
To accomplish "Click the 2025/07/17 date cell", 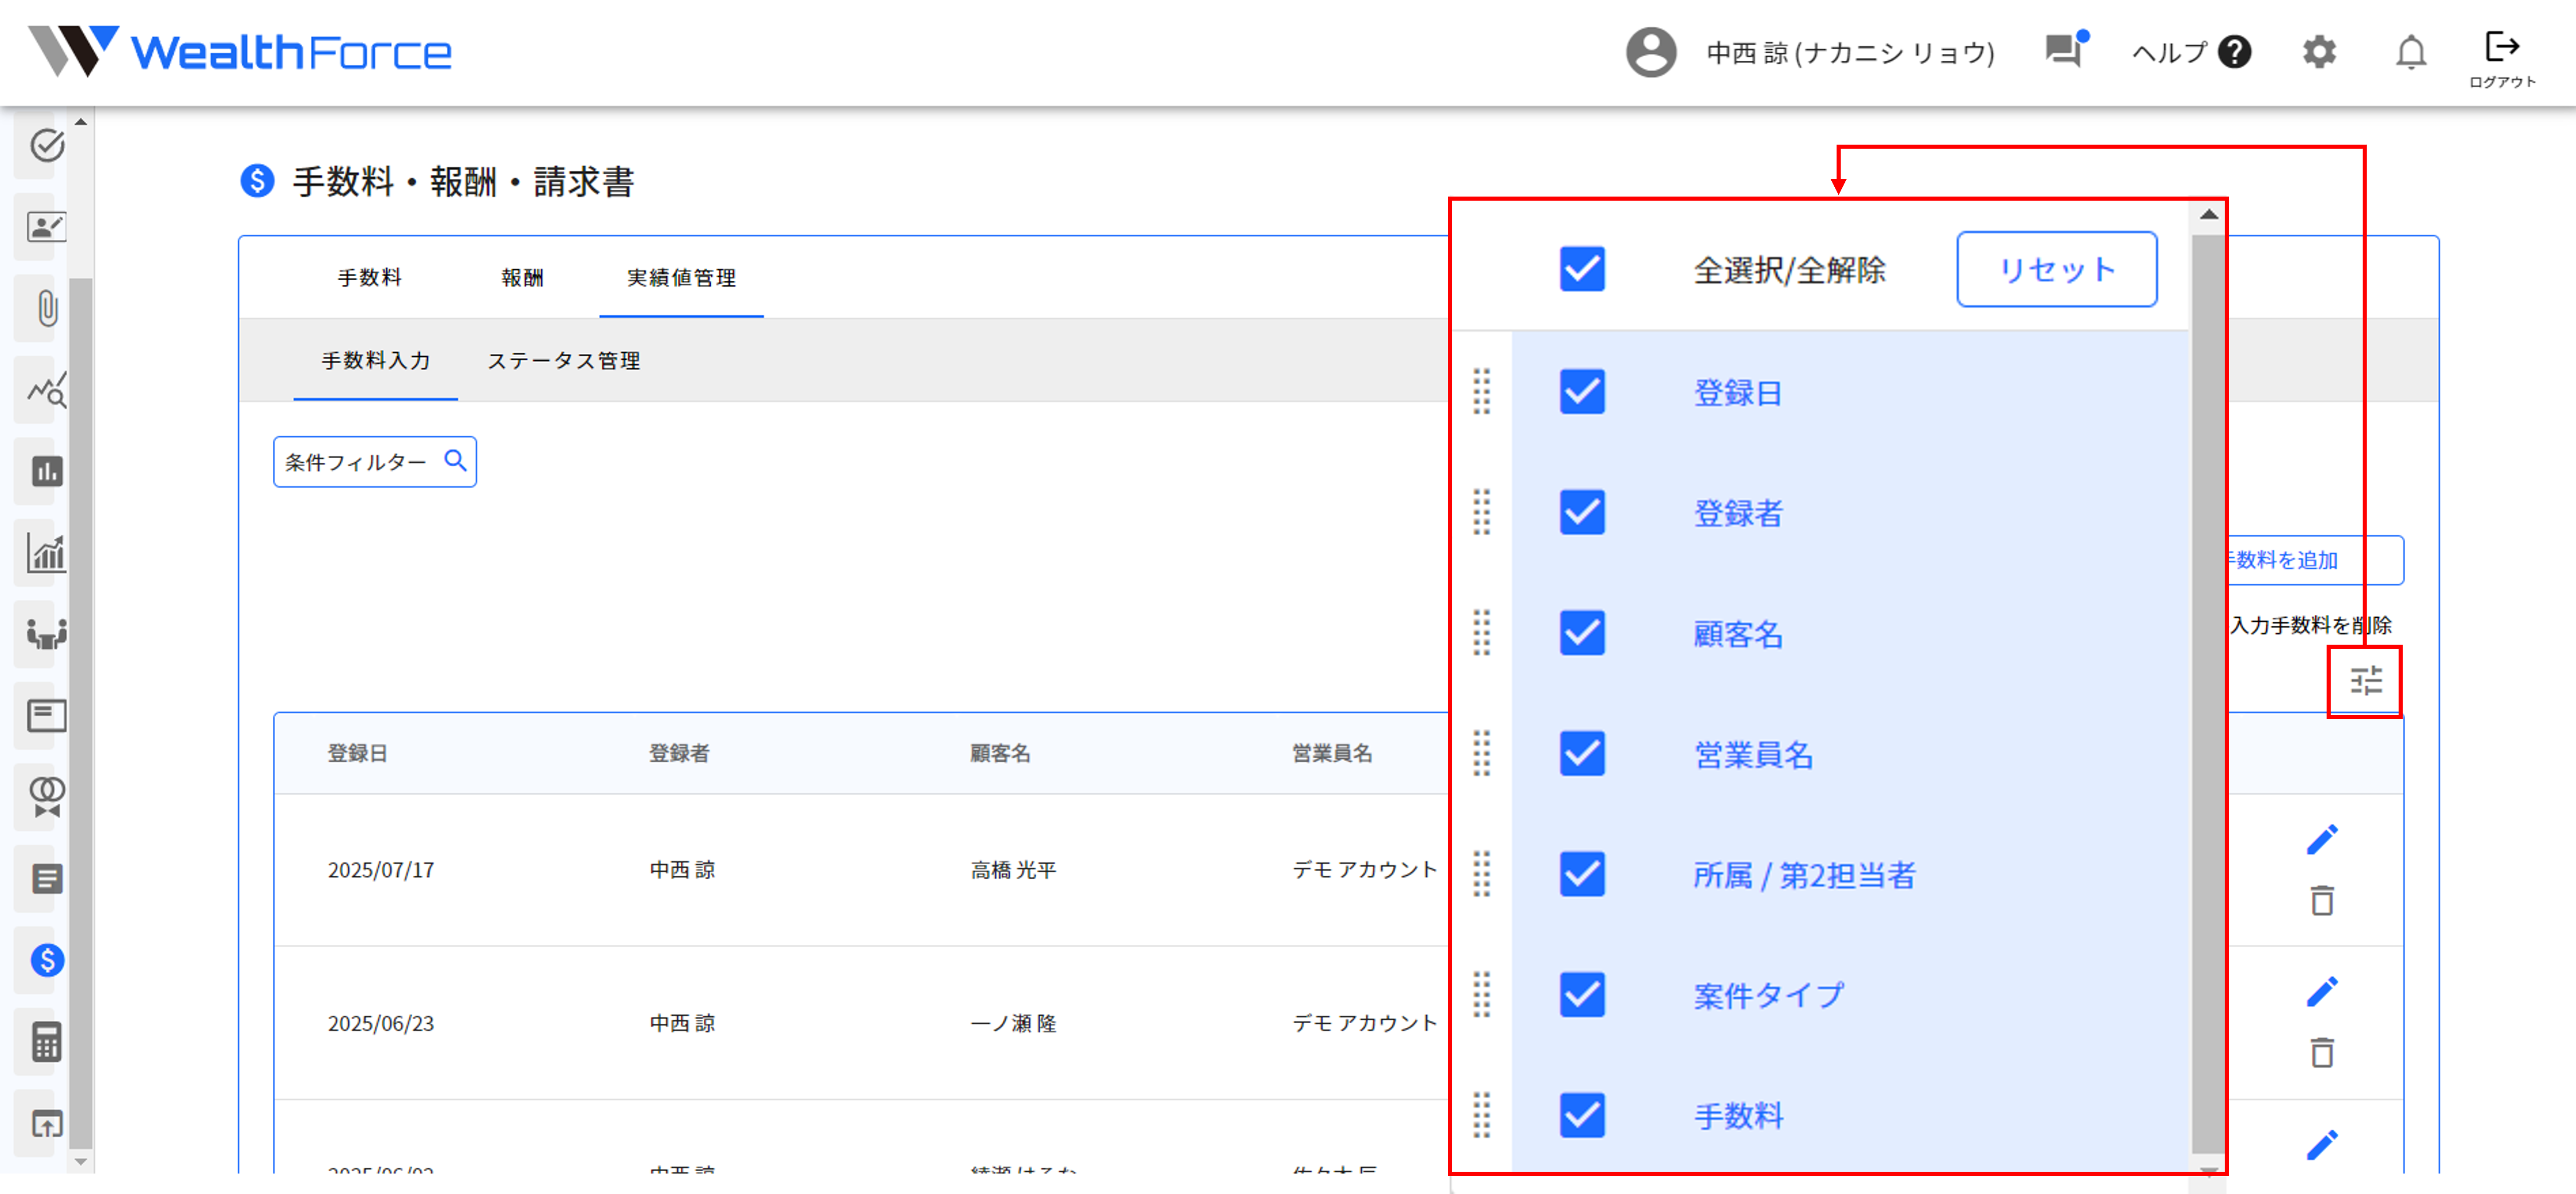I will 381,870.
